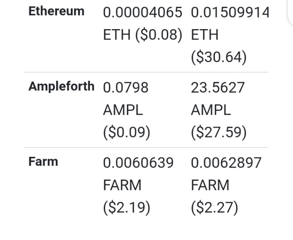The width and height of the screenshot is (293, 240).
Task: Select the Farm row label
Action: click(x=43, y=162)
